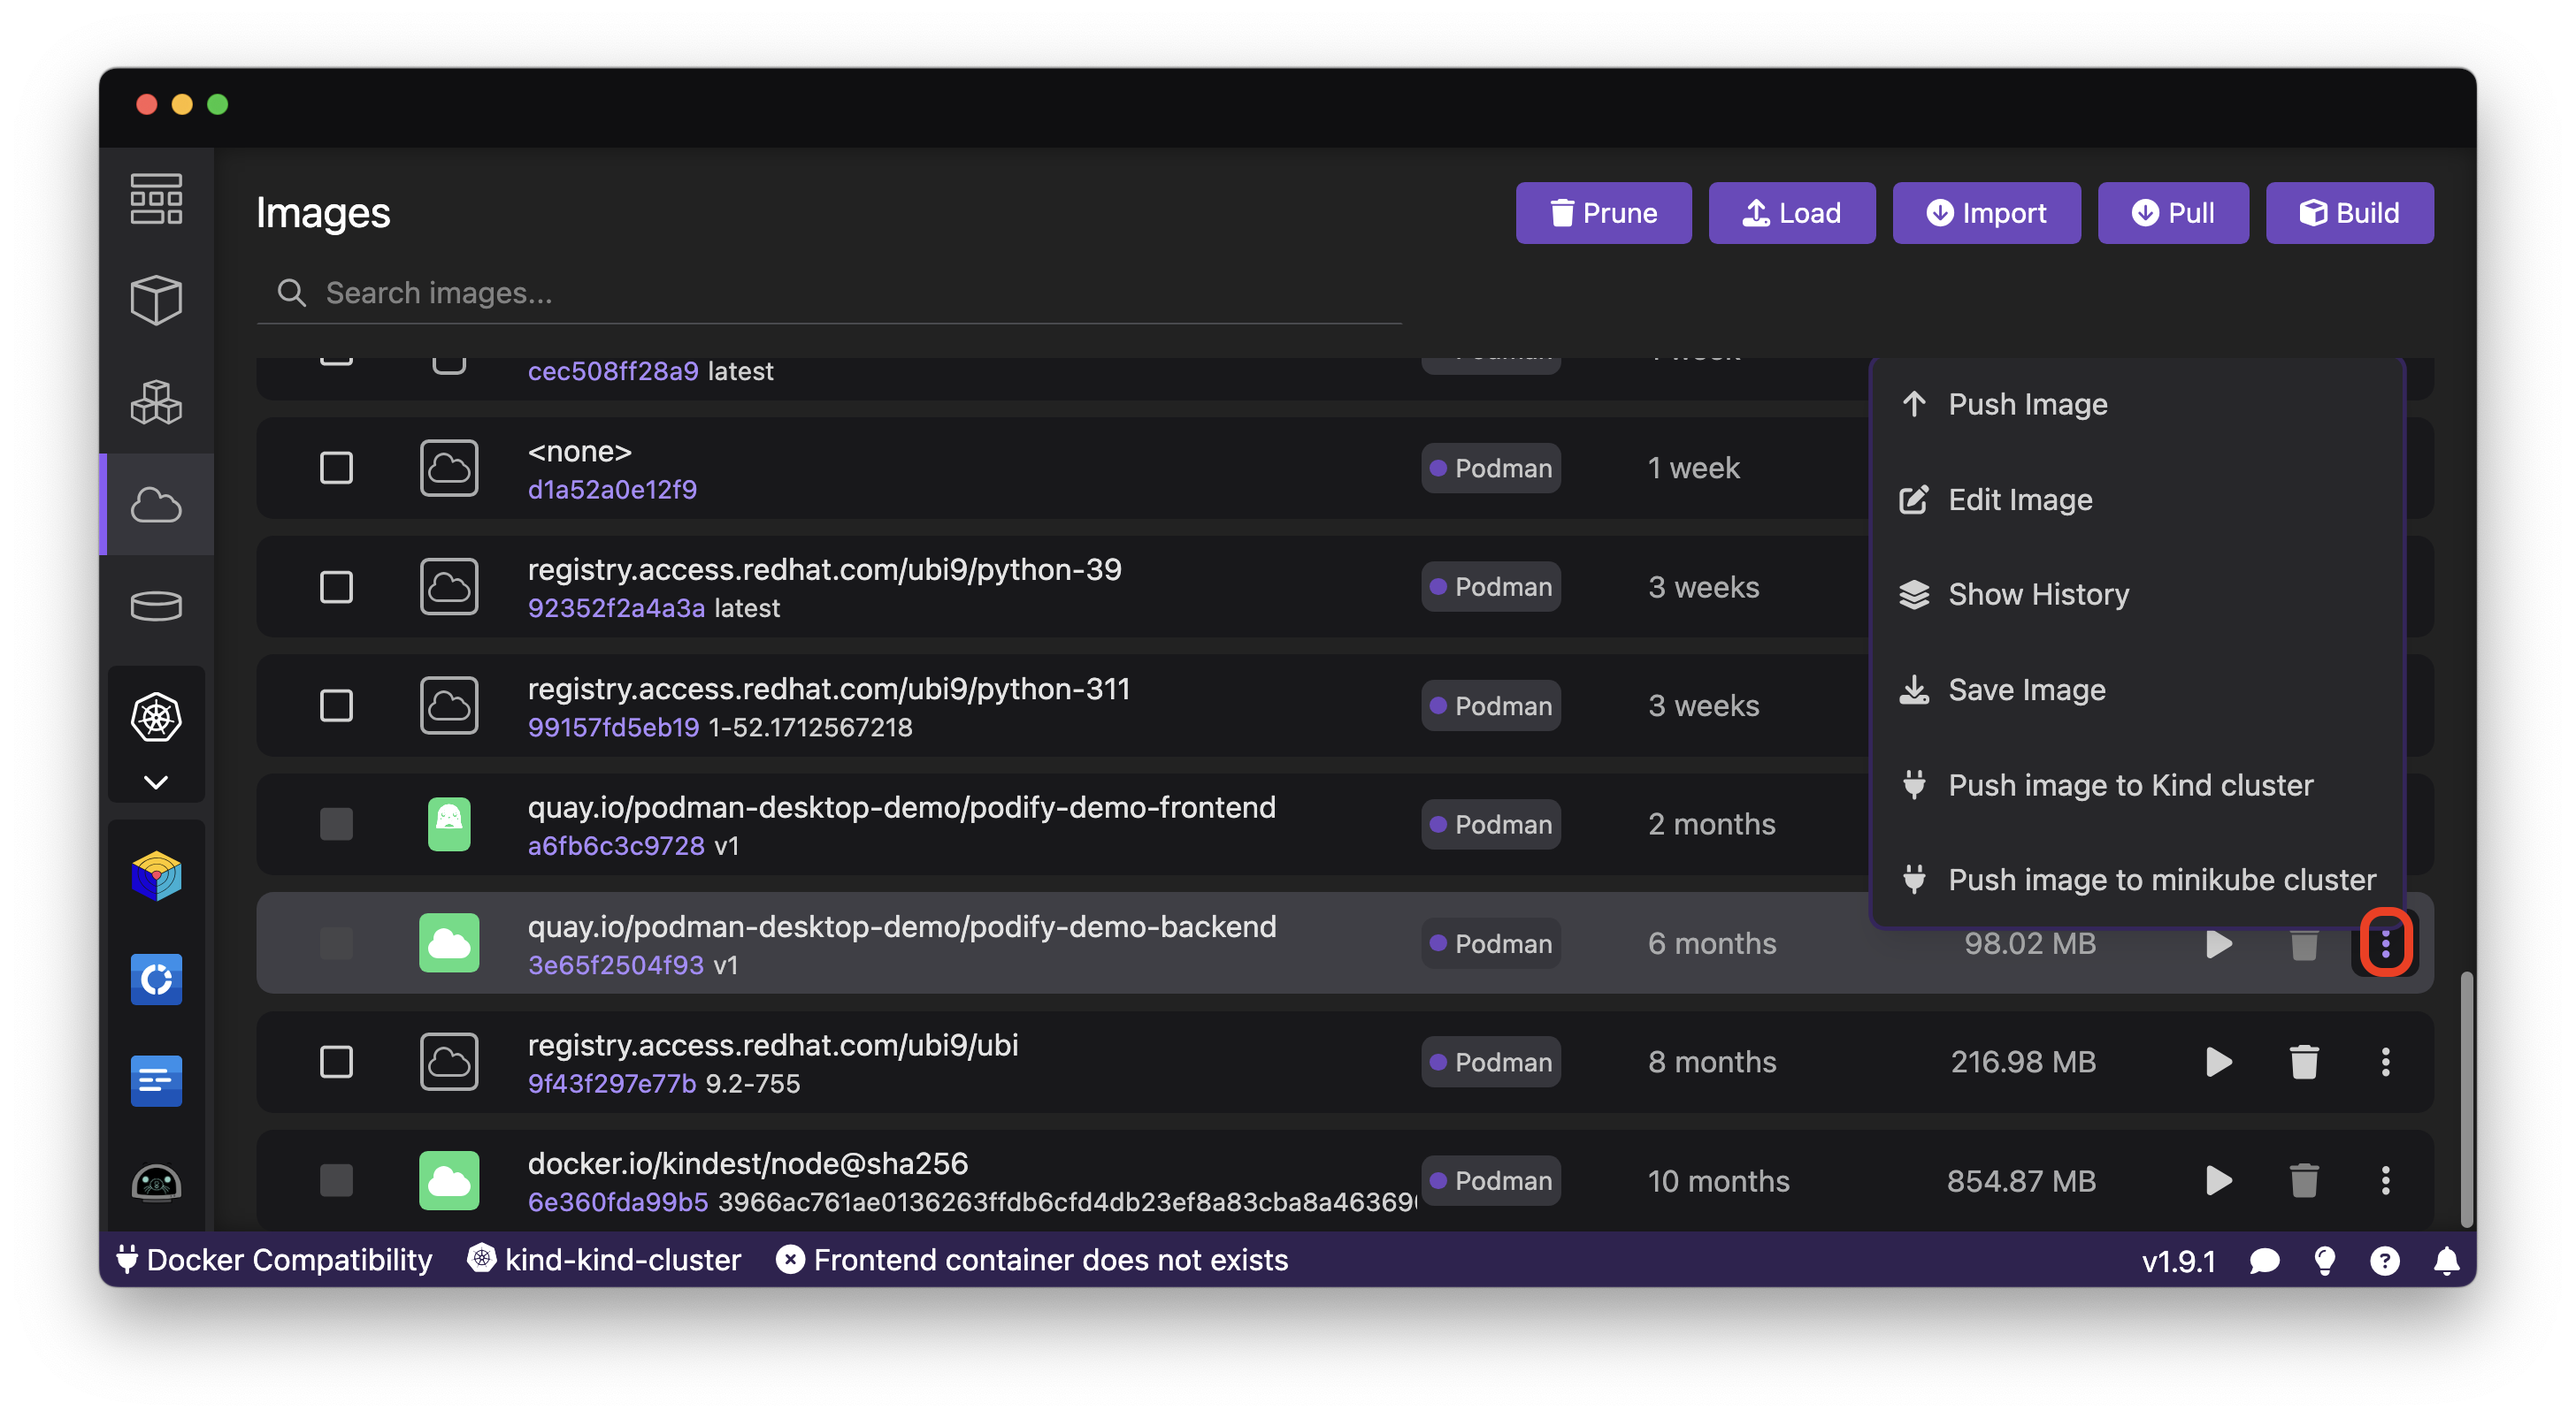
Task: Check the box for the ubi9/ubi image
Action: (336, 1061)
